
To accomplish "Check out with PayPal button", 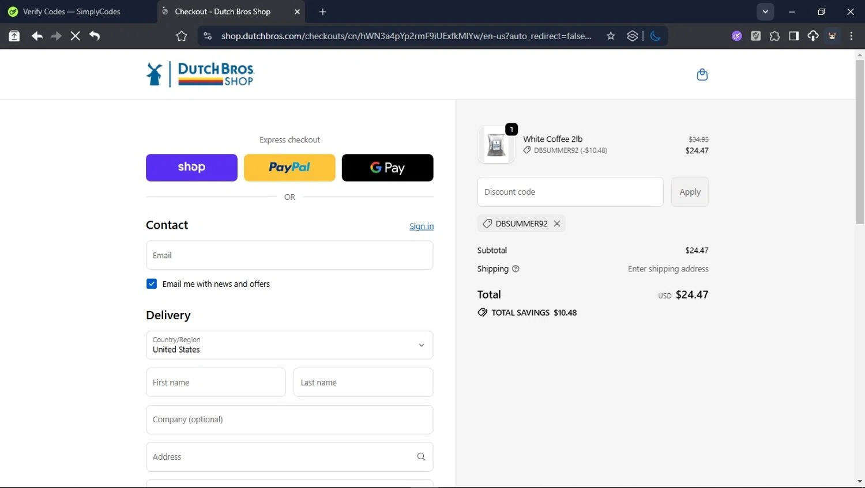I will click(x=289, y=167).
